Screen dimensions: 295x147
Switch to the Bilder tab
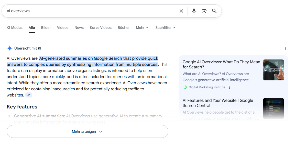point(46,28)
